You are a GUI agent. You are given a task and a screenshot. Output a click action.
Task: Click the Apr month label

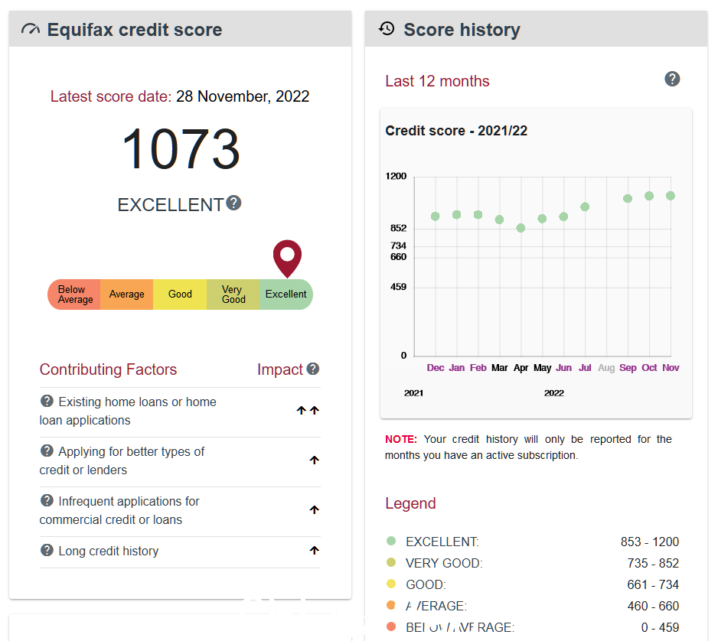[521, 368]
